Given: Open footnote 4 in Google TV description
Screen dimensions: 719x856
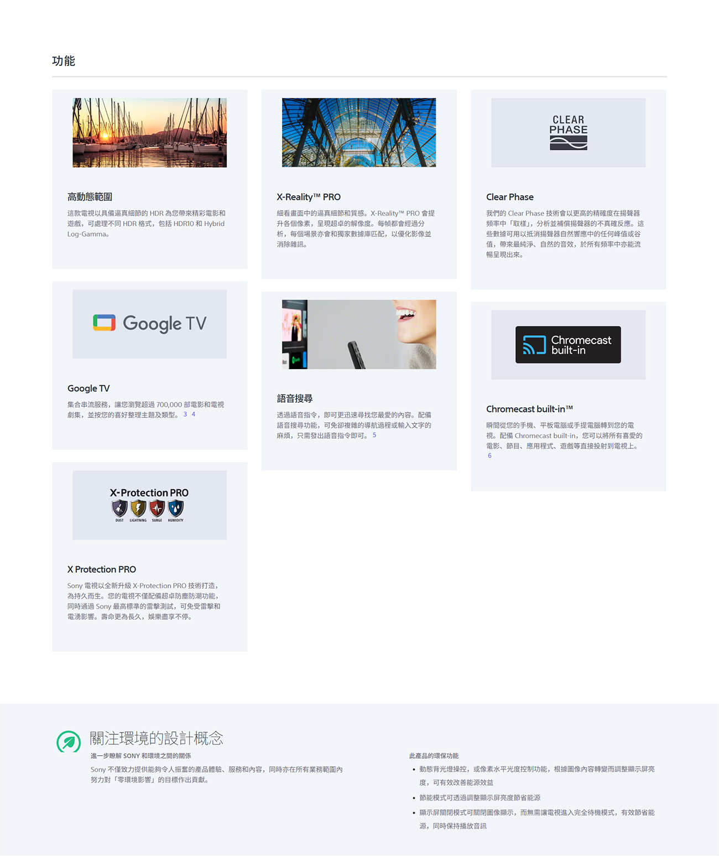Looking at the screenshot, I should tap(194, 414).
